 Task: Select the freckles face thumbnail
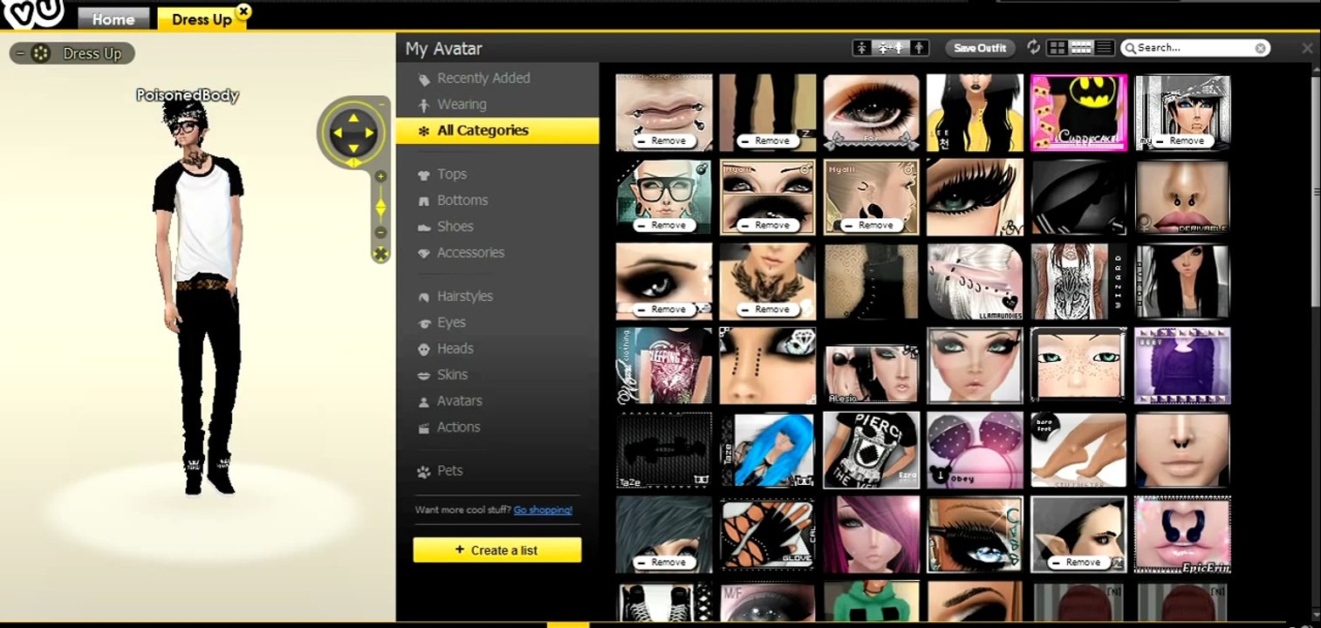1078,365
